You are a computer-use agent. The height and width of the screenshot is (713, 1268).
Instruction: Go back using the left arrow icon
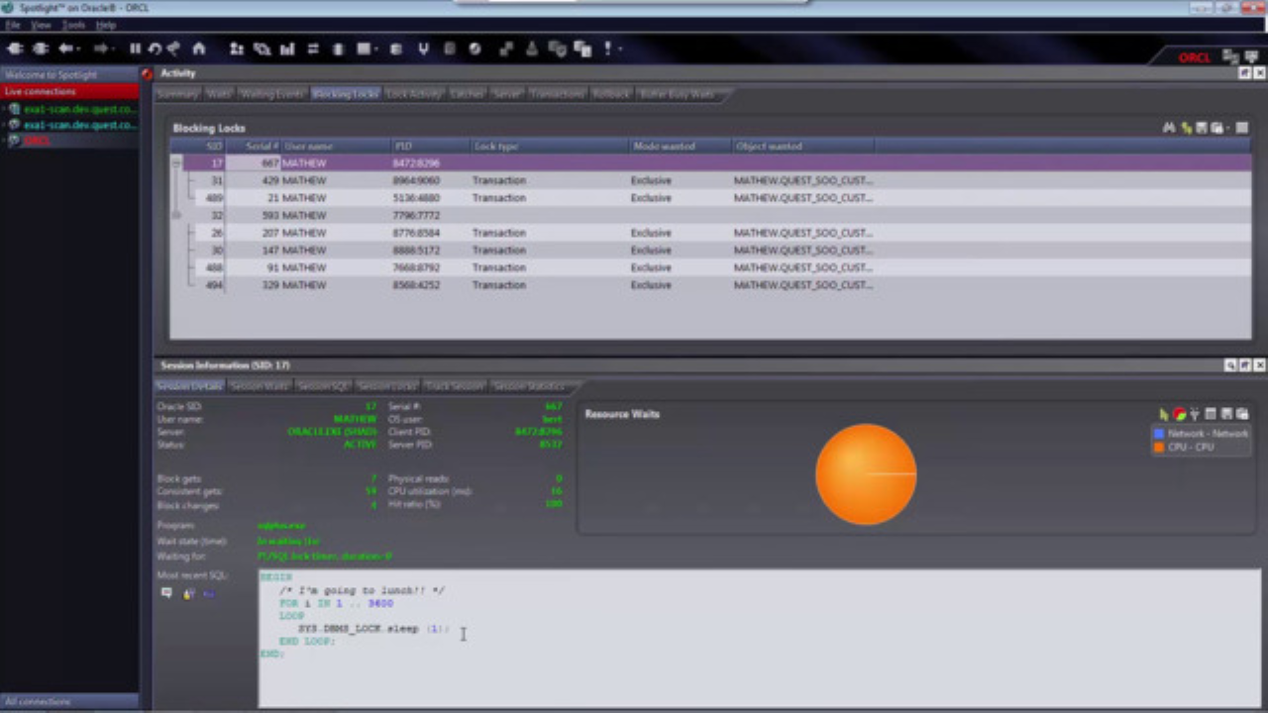point(65,49)
